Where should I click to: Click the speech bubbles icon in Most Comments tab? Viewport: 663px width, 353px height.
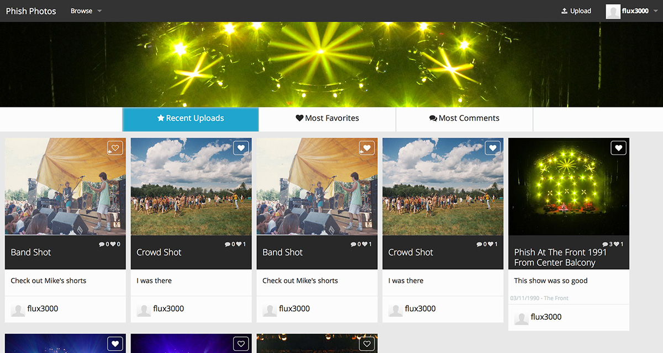[433, 118]
